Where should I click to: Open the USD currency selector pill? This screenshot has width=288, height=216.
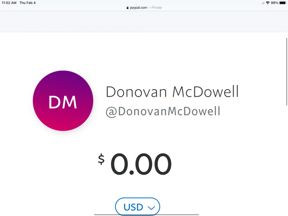click(x=138, y=207)
